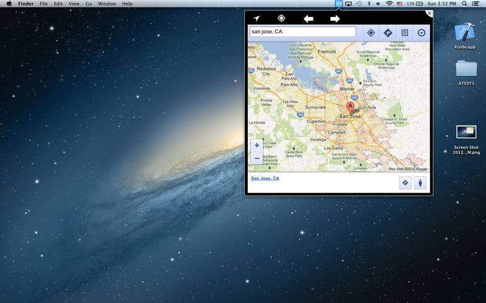Click the location arrow icon in popup toolbar

pyautogui.click(x=256, y=19)
